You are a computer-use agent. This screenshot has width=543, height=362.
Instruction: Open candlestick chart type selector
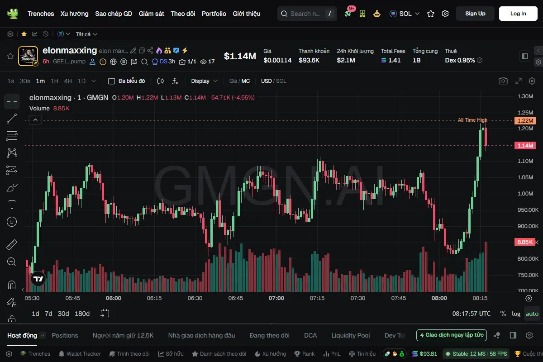tap(160, 81)
